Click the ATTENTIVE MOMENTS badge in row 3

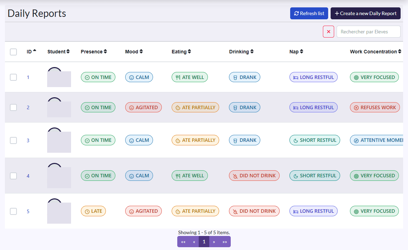(376, 140)
